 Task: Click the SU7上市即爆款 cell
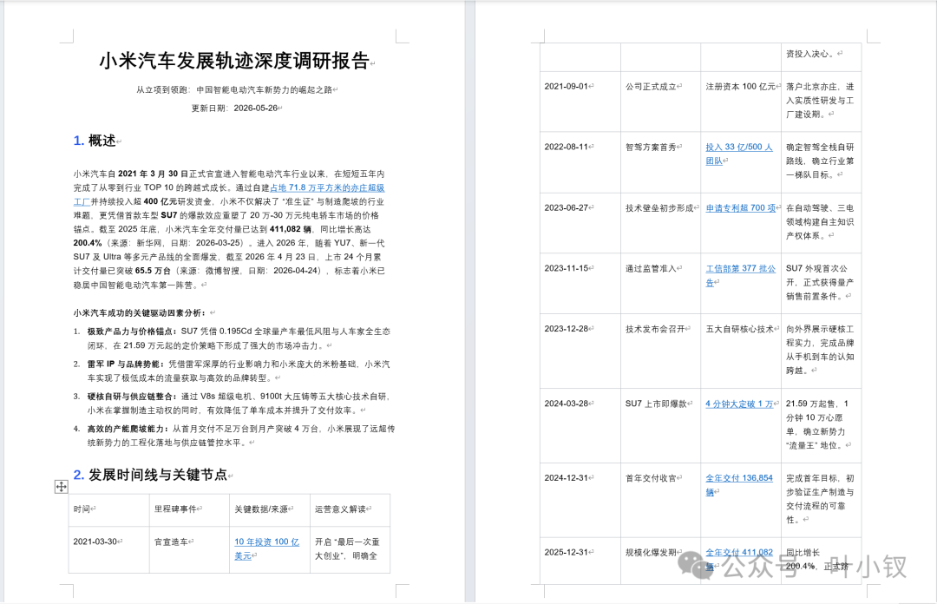click(x=660, y=425)
